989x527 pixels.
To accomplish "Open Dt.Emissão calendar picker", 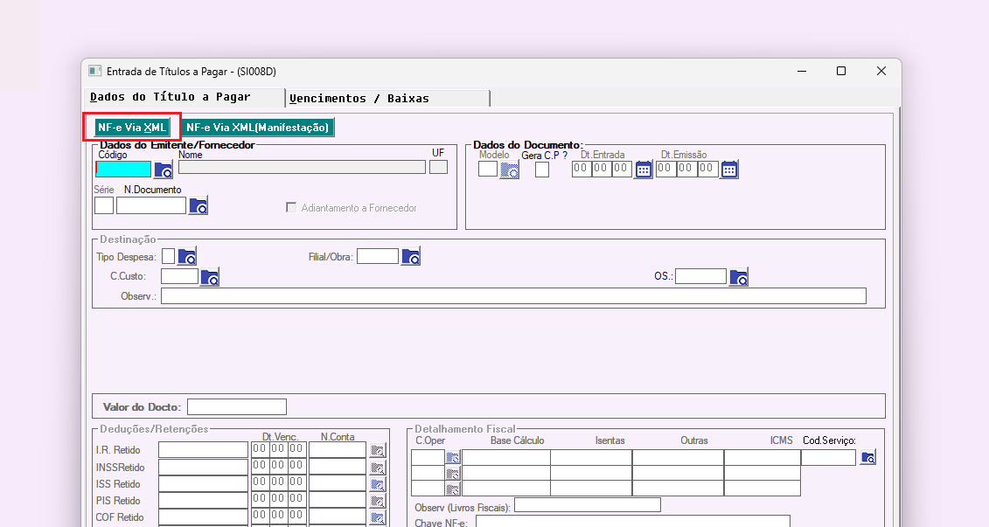I will pyautogui.click(x=729, y=170).
